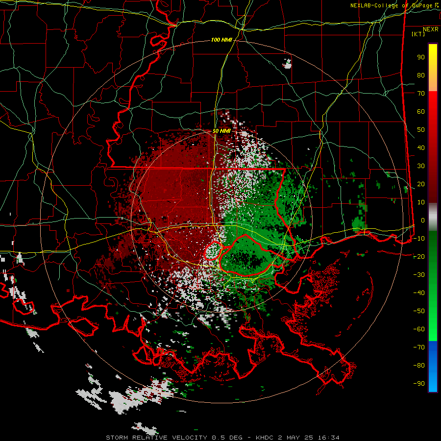Click the 90 value on velocity scale
Viewport: 441px width, 441px height.
click(421, 57)
